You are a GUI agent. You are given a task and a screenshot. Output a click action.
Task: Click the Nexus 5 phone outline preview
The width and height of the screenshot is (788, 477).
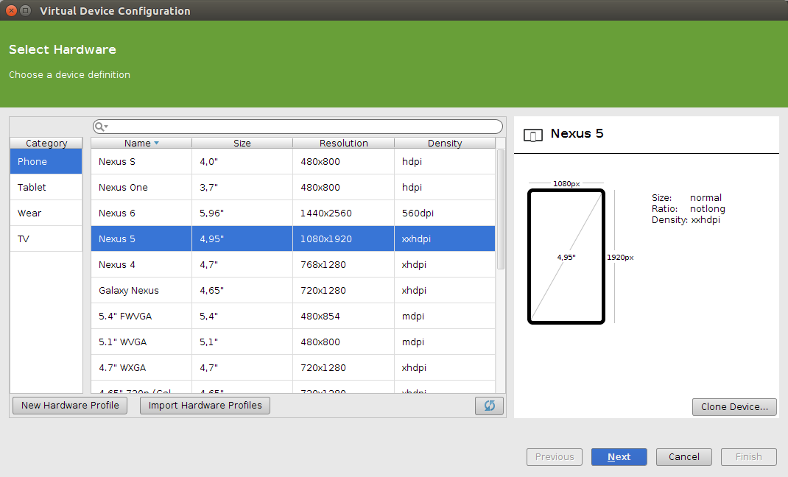pyautogui.click(x=566, y=257)
